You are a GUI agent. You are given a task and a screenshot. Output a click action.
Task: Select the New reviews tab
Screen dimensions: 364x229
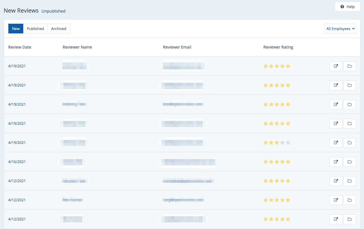pyautogui.click(x=16, y=29)
